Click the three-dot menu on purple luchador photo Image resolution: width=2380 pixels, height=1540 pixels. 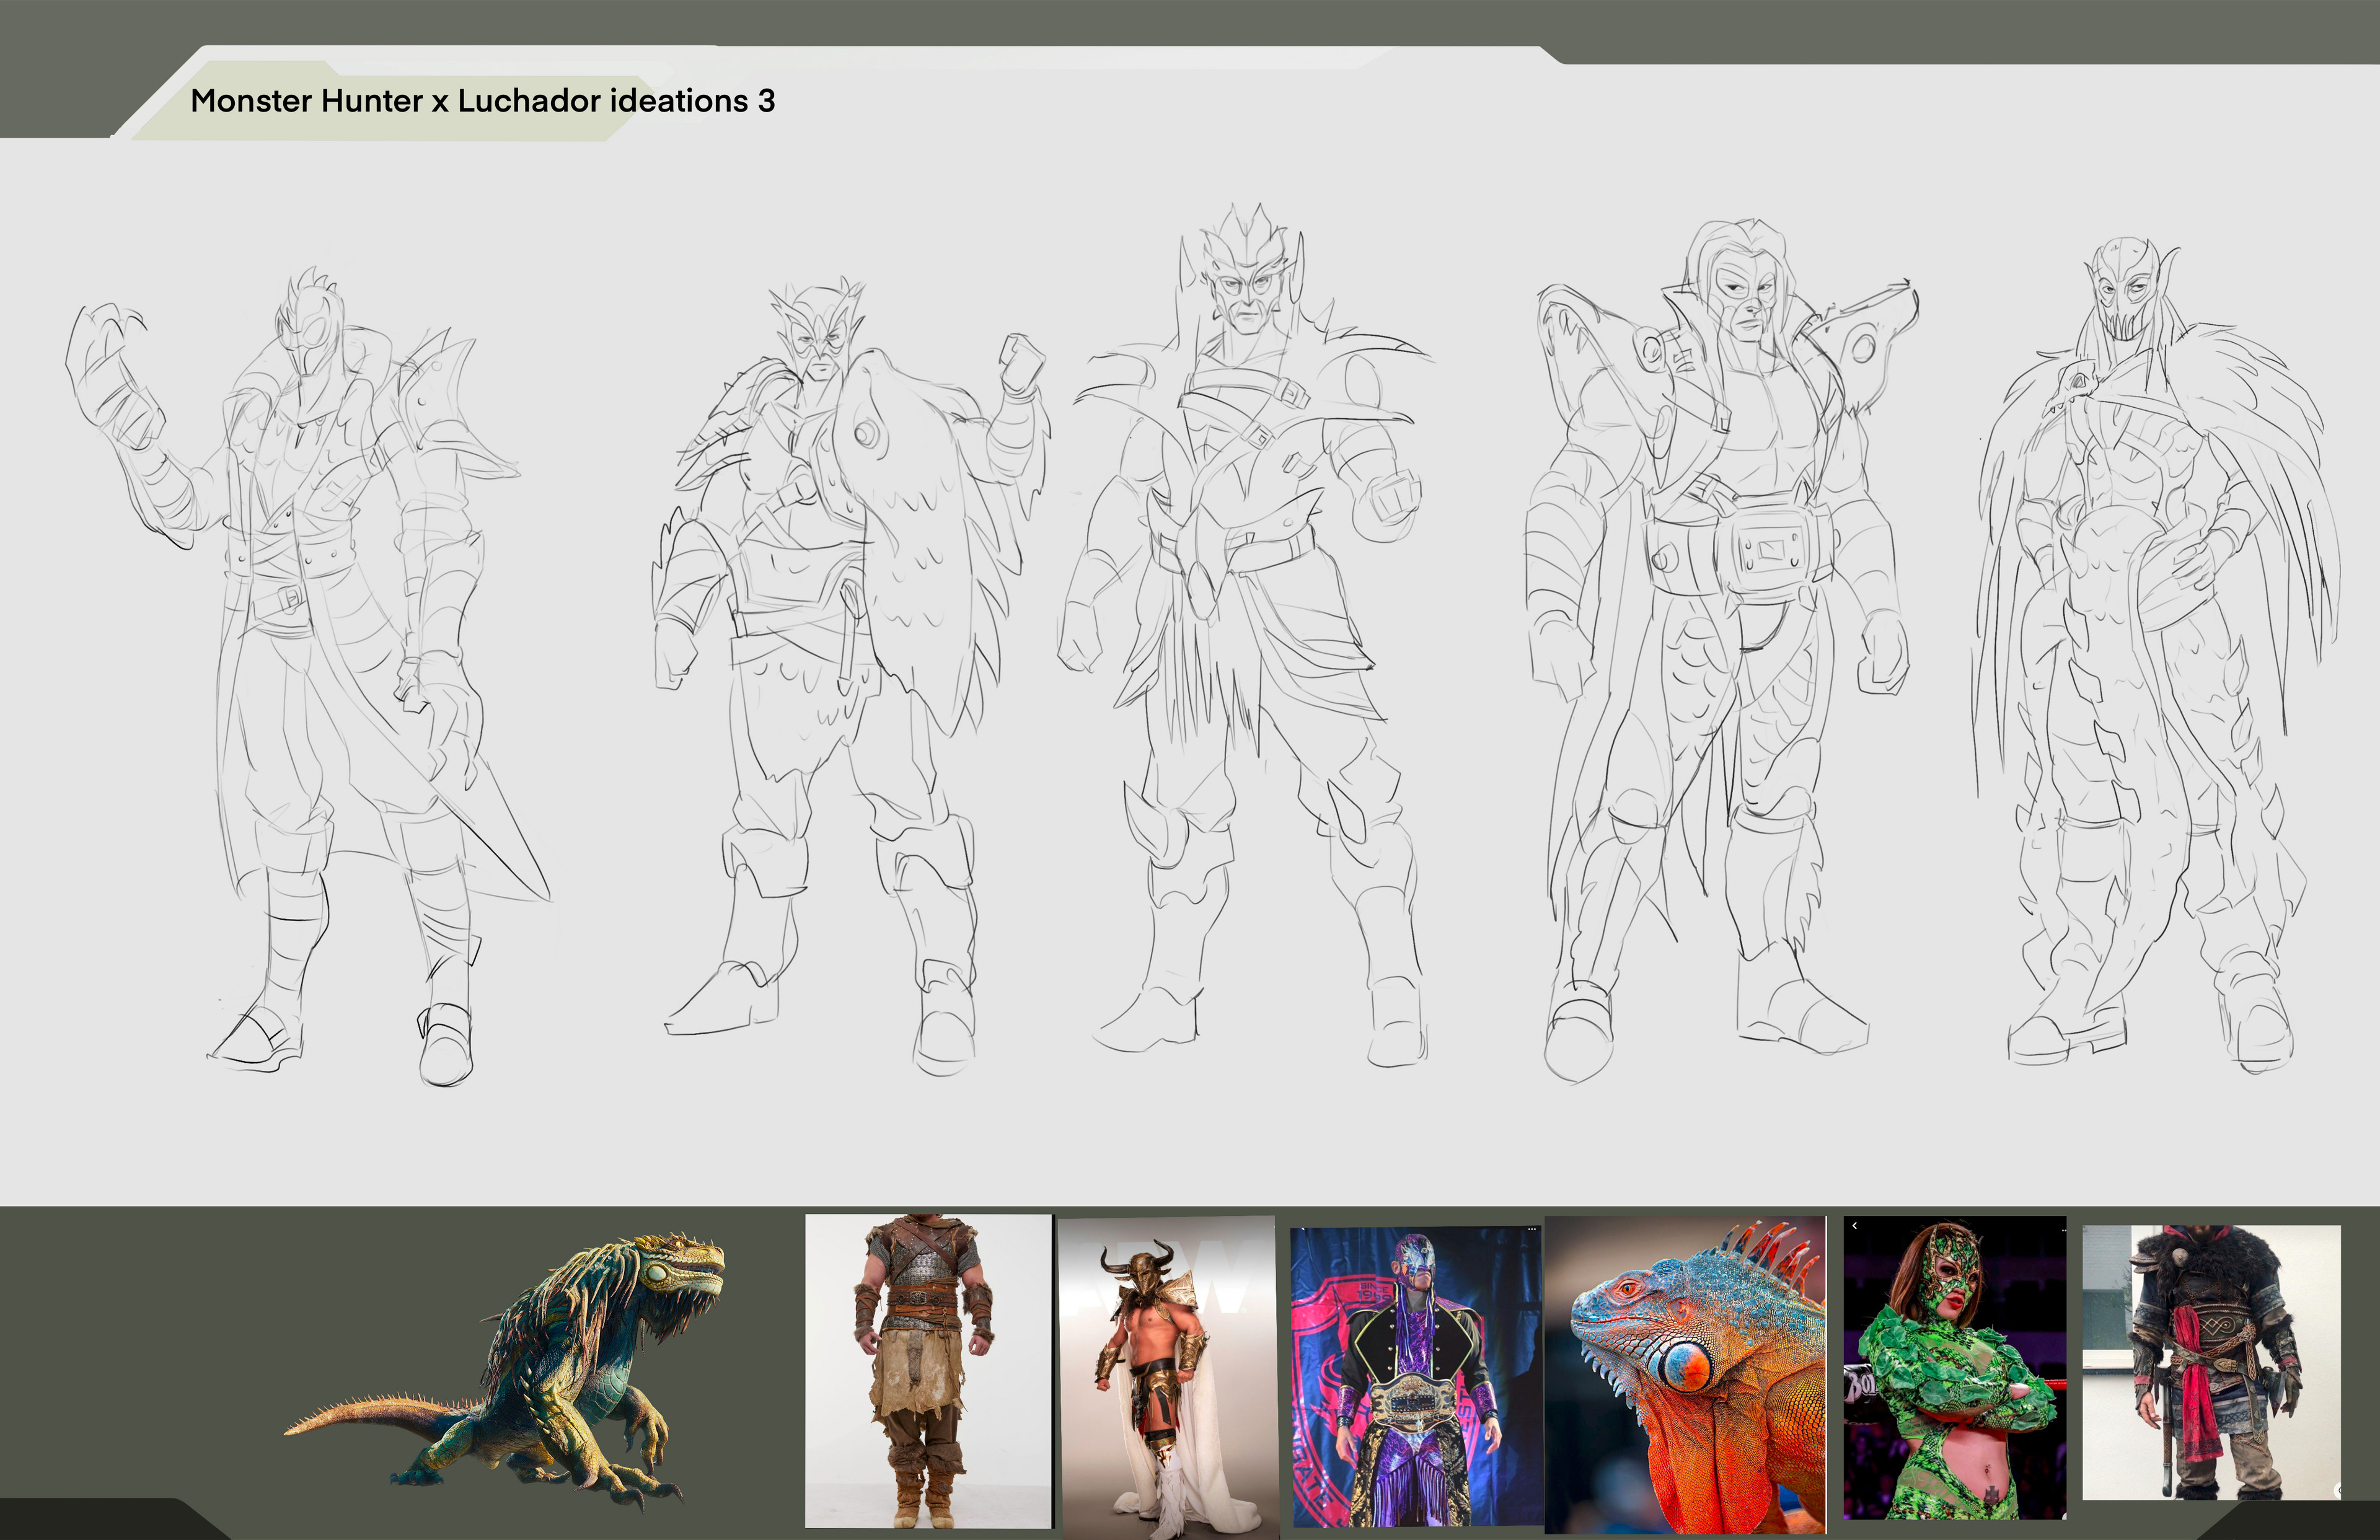1531,1229
